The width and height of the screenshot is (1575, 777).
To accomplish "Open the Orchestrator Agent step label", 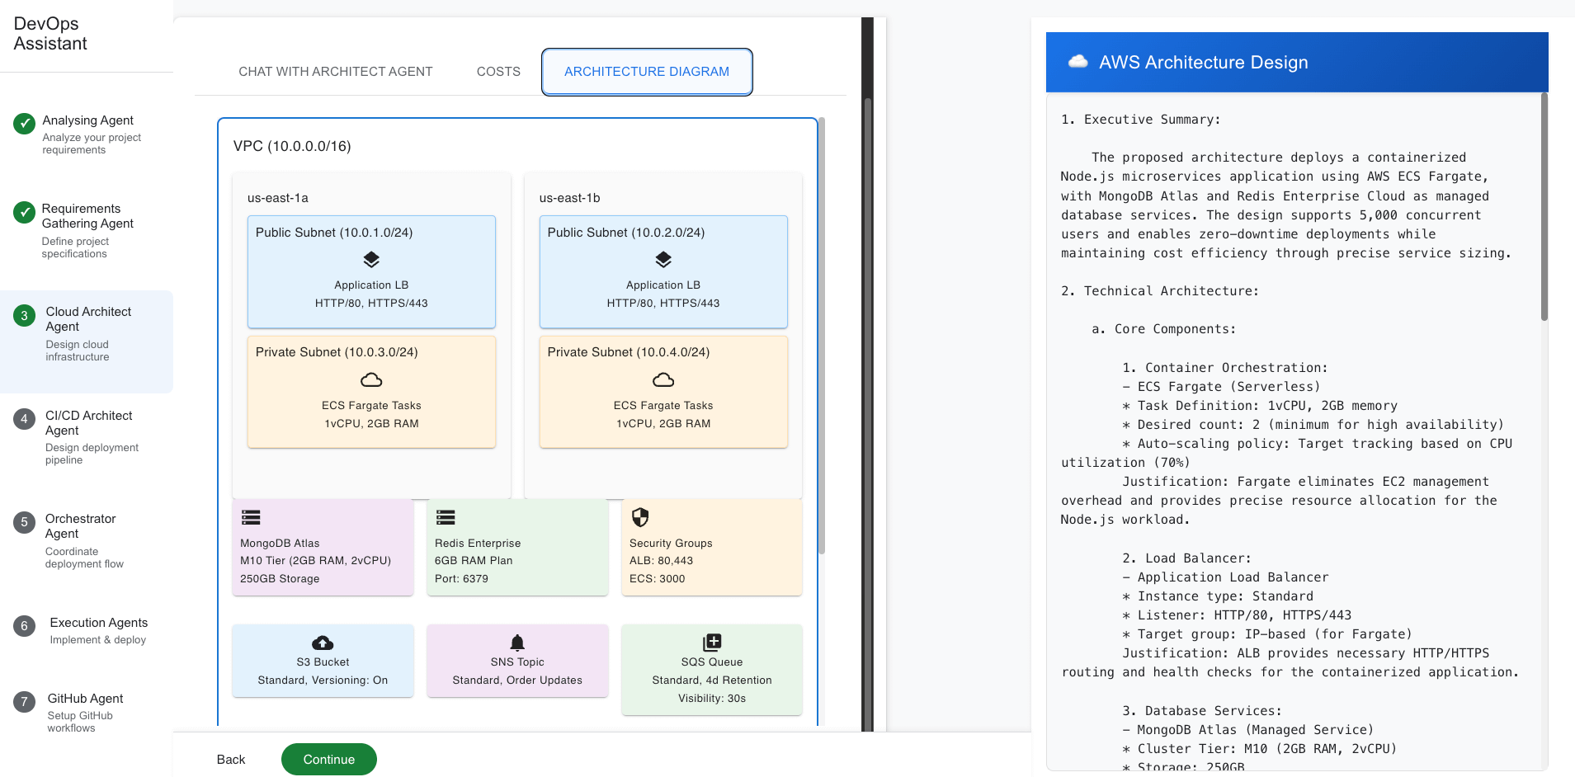I will pyautogui.click(x=80, y=526).
